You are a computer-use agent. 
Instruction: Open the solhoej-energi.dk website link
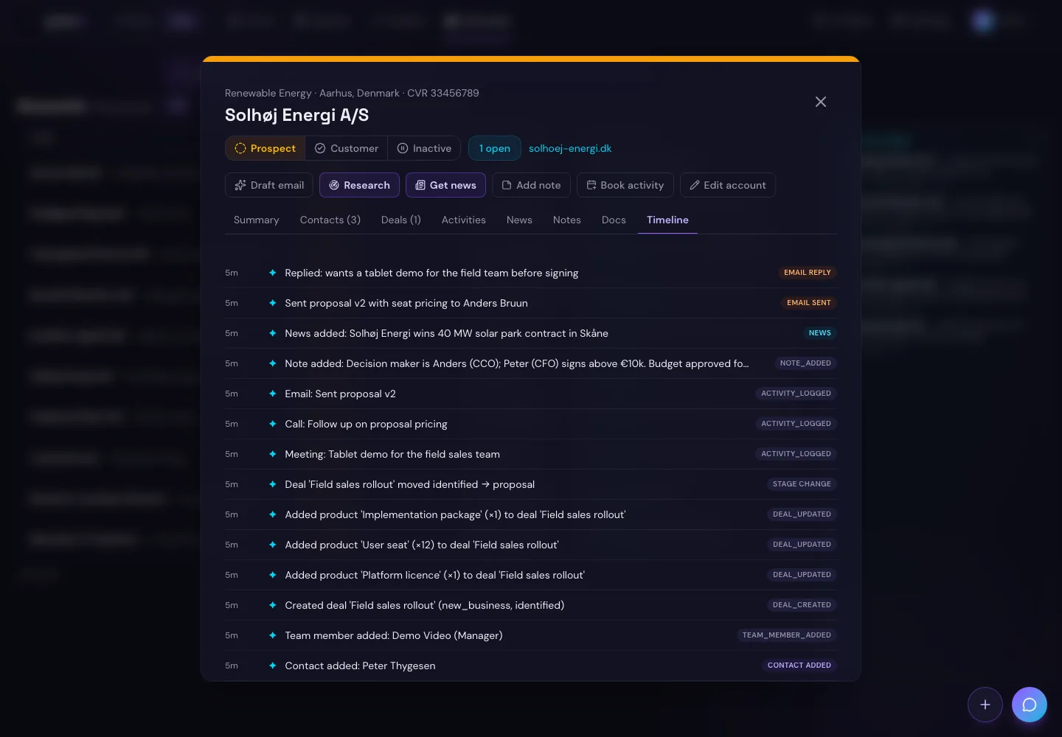(570, 148)
